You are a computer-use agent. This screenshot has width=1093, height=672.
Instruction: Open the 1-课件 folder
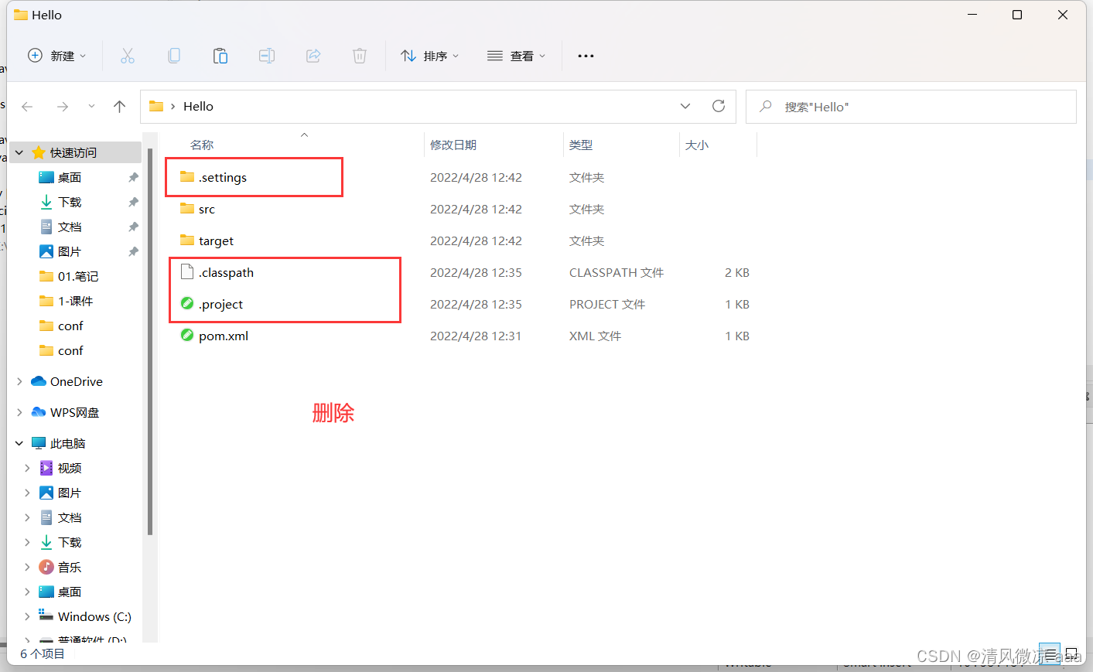tap(76, 301)
